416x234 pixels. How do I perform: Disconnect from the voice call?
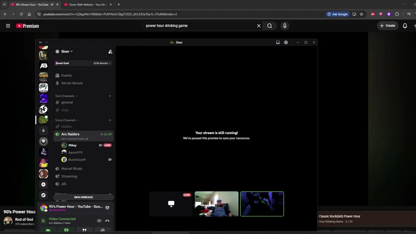(x=107, y=221)
